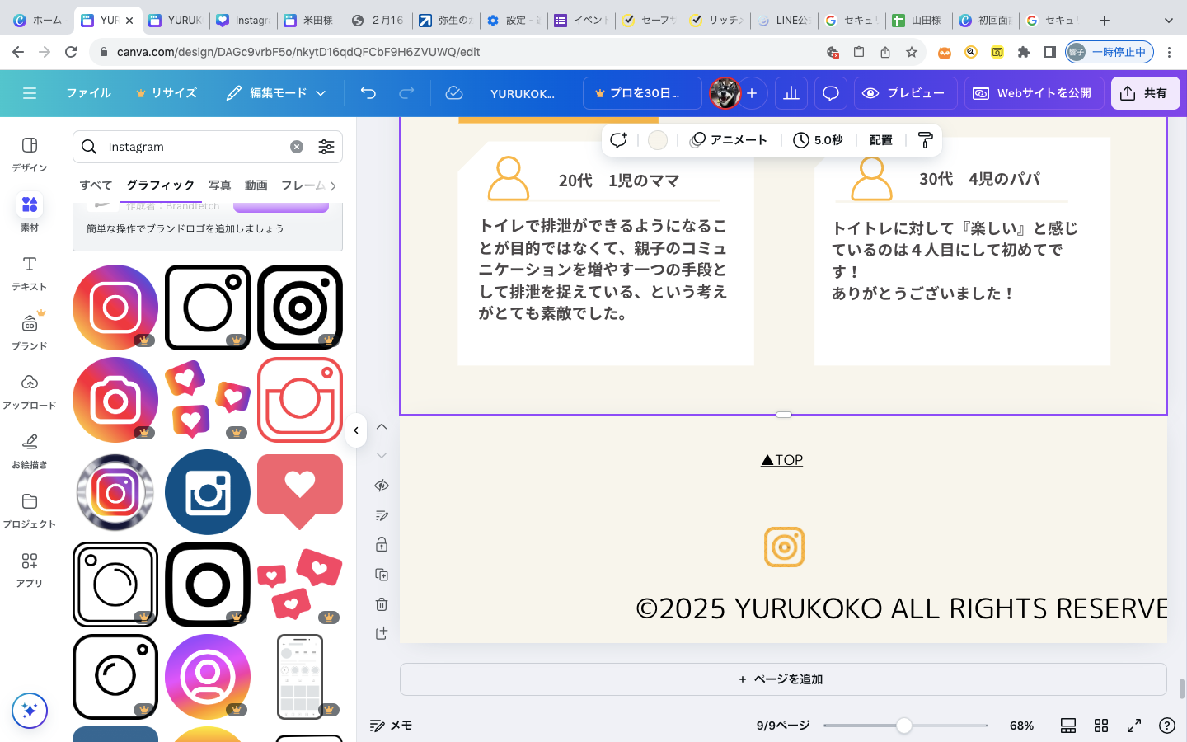Screen dimensions: 1187x742
Task: Select the gradient Instagram logo graphic
Action: [x=115, y=308]
